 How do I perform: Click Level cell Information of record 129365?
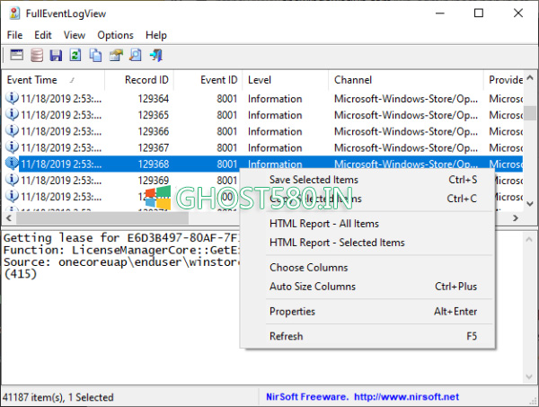[x=275, y=115]
